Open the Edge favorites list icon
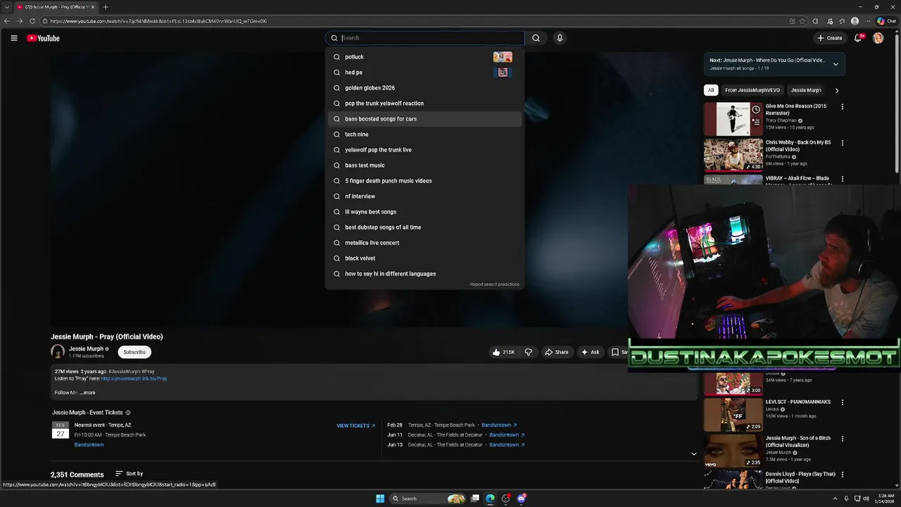 [x=842, y=21]
